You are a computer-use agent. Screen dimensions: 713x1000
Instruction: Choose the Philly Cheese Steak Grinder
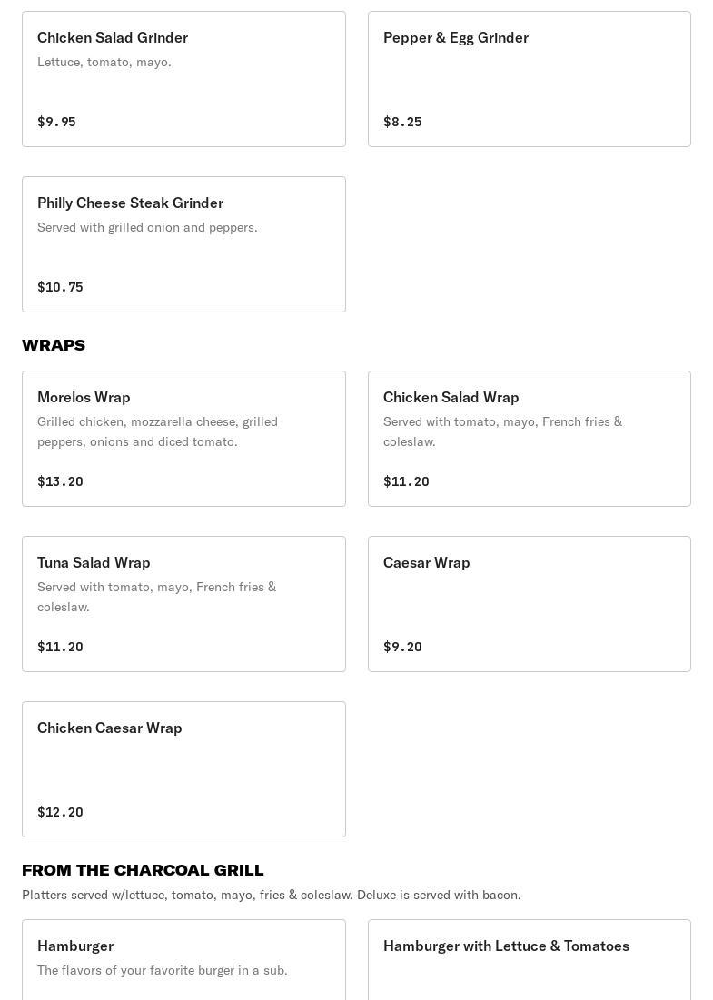coord(130,203)
